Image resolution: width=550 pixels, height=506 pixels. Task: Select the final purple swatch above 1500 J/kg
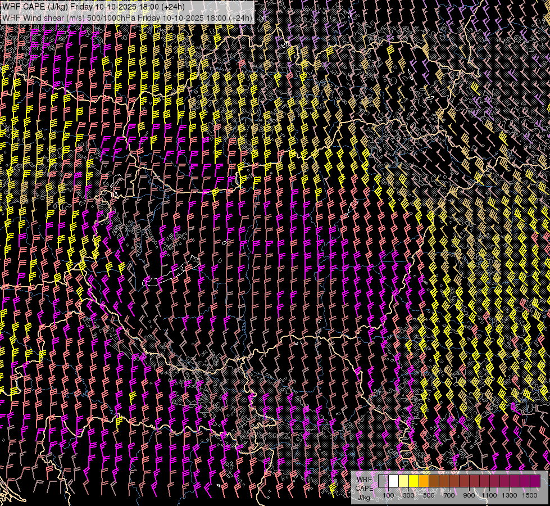535,481
